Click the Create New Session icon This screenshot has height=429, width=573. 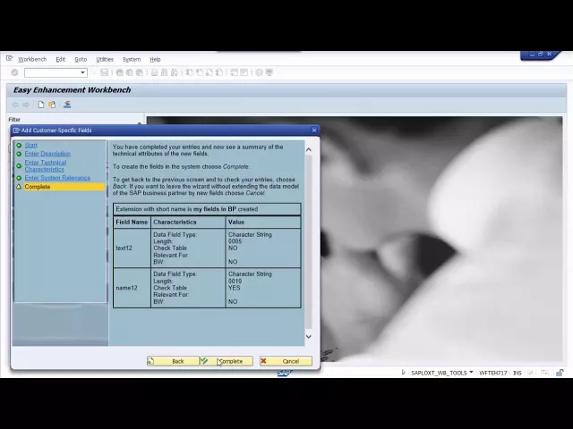[234, 72]
